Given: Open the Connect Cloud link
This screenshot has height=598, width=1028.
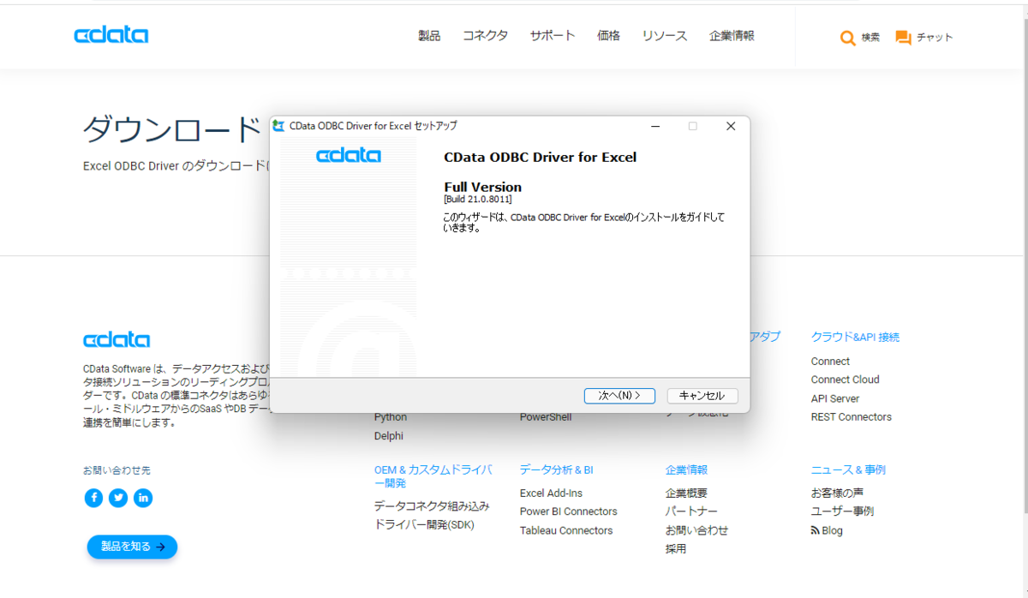Looking at the screenshot, I should coord(845,379).
